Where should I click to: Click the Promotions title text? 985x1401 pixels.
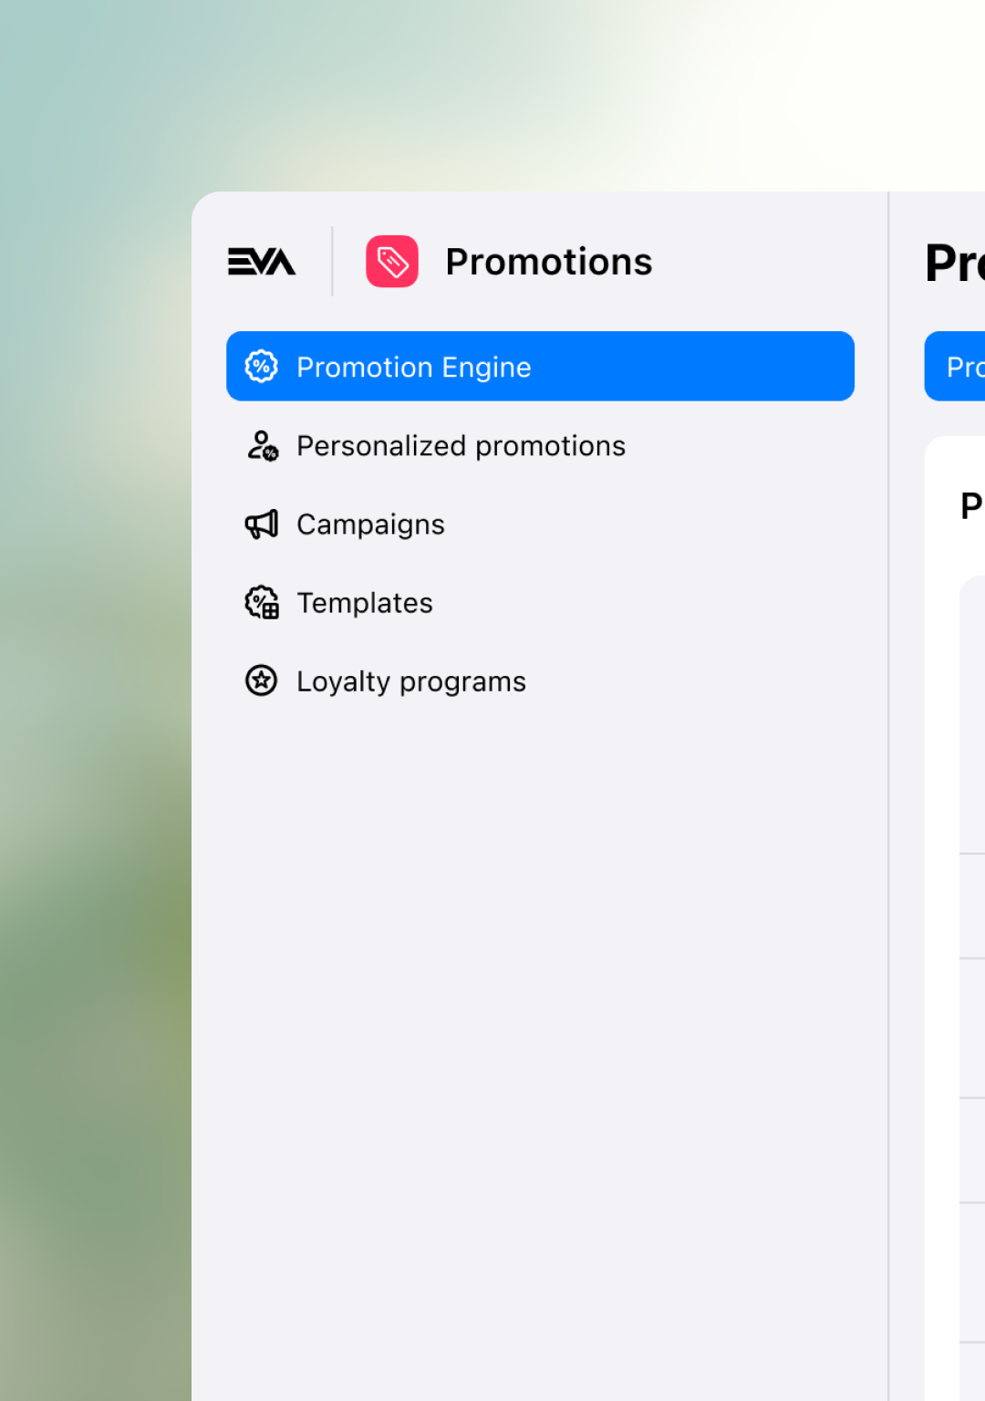[548, 262]
